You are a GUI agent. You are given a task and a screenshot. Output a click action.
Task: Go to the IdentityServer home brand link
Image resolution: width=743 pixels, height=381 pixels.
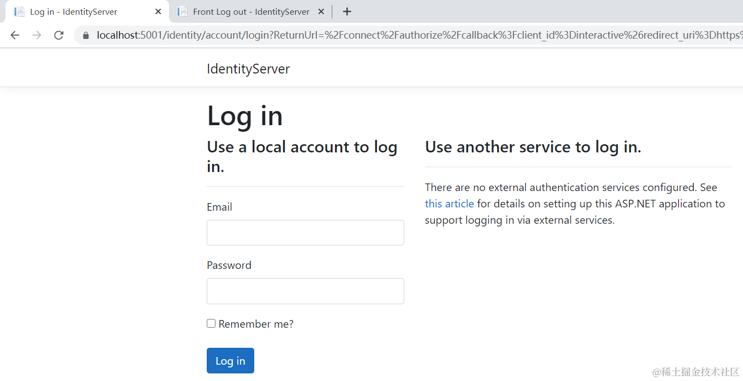pos(248,69)
